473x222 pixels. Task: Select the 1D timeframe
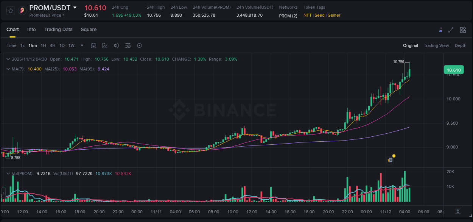coord(62,45)
